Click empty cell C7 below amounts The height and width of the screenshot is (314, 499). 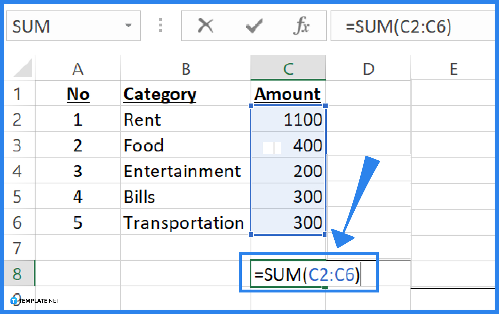click(x=288, y=248)
